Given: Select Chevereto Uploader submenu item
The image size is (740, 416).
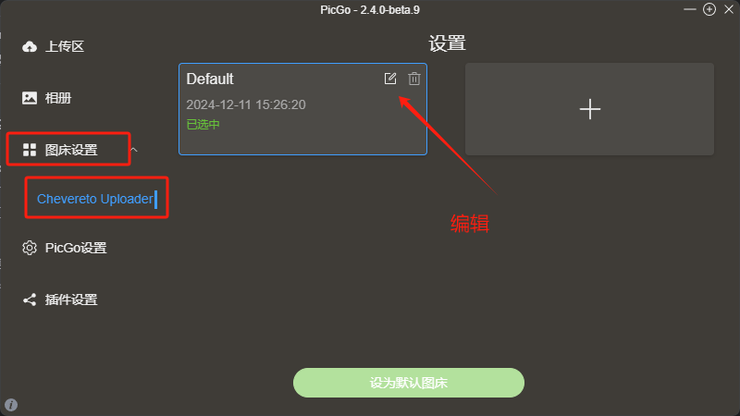Looking at the screenshot, I should pyautogui.click(x=95, y=199).
